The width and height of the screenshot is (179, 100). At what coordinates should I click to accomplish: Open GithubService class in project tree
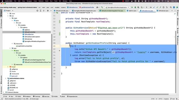[x=29, y=34]
